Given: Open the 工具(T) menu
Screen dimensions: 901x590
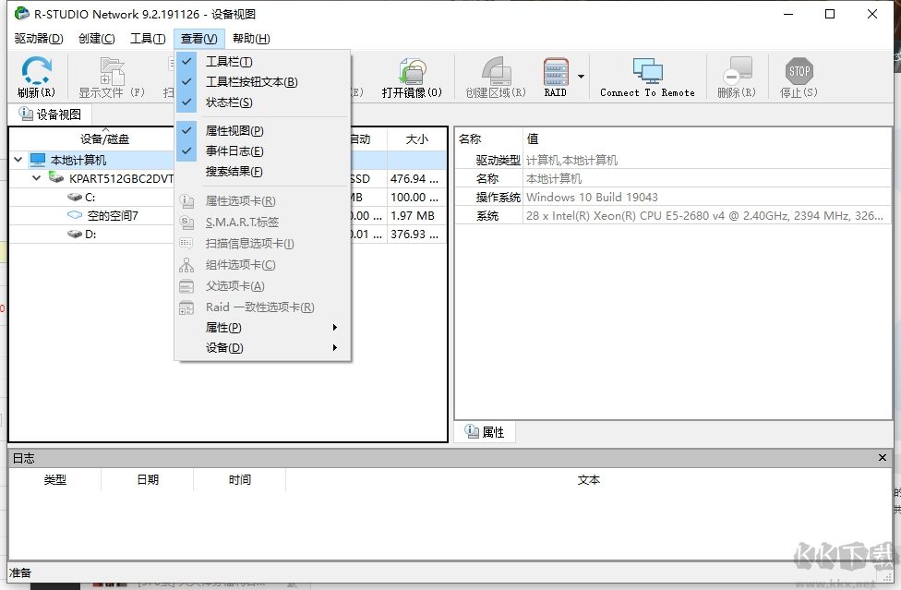Looking at the screenshot, I should coord(148,39).
